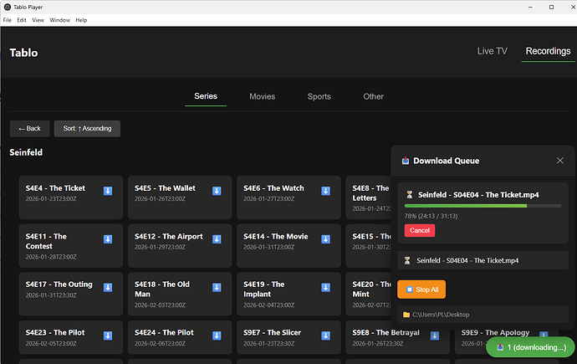Image resolution: width=577 pixels, height=364 pixels.
Task: Open the S4E6 - The Watch card title
Action: point(273,188)
